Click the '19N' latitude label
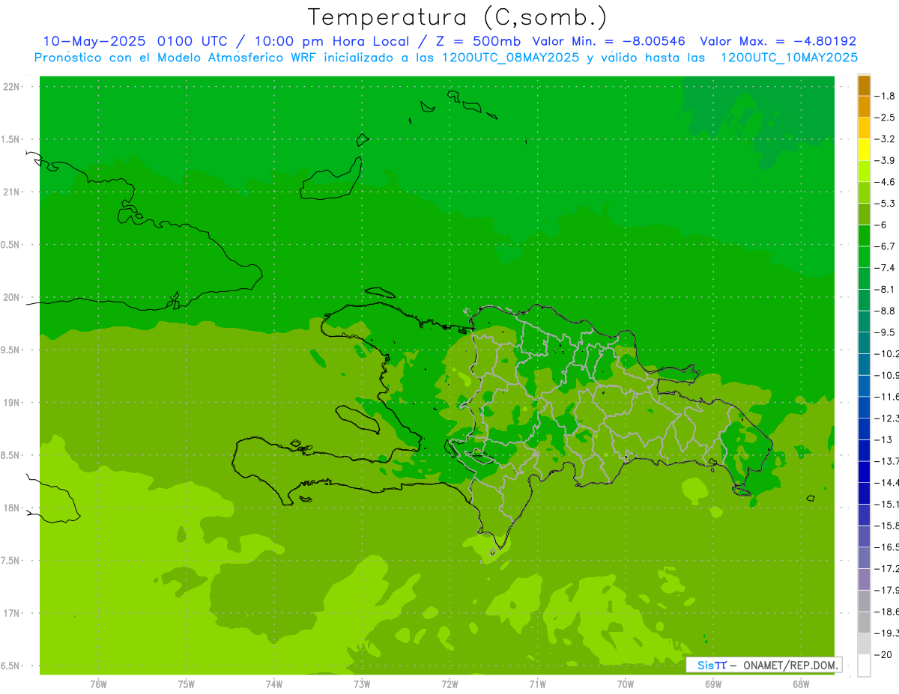This screenshot has width=899, height=694. click(x=11, y=403)
